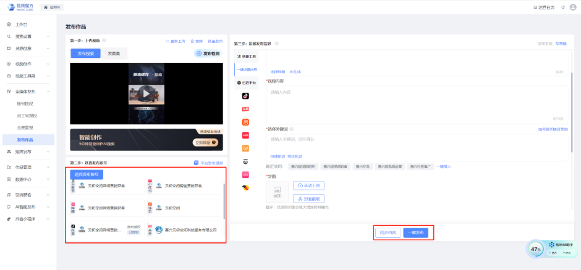This screenshot has width=581, height=270.
Task: Open the 控制台 home tab
Action: tap(52, 8)
